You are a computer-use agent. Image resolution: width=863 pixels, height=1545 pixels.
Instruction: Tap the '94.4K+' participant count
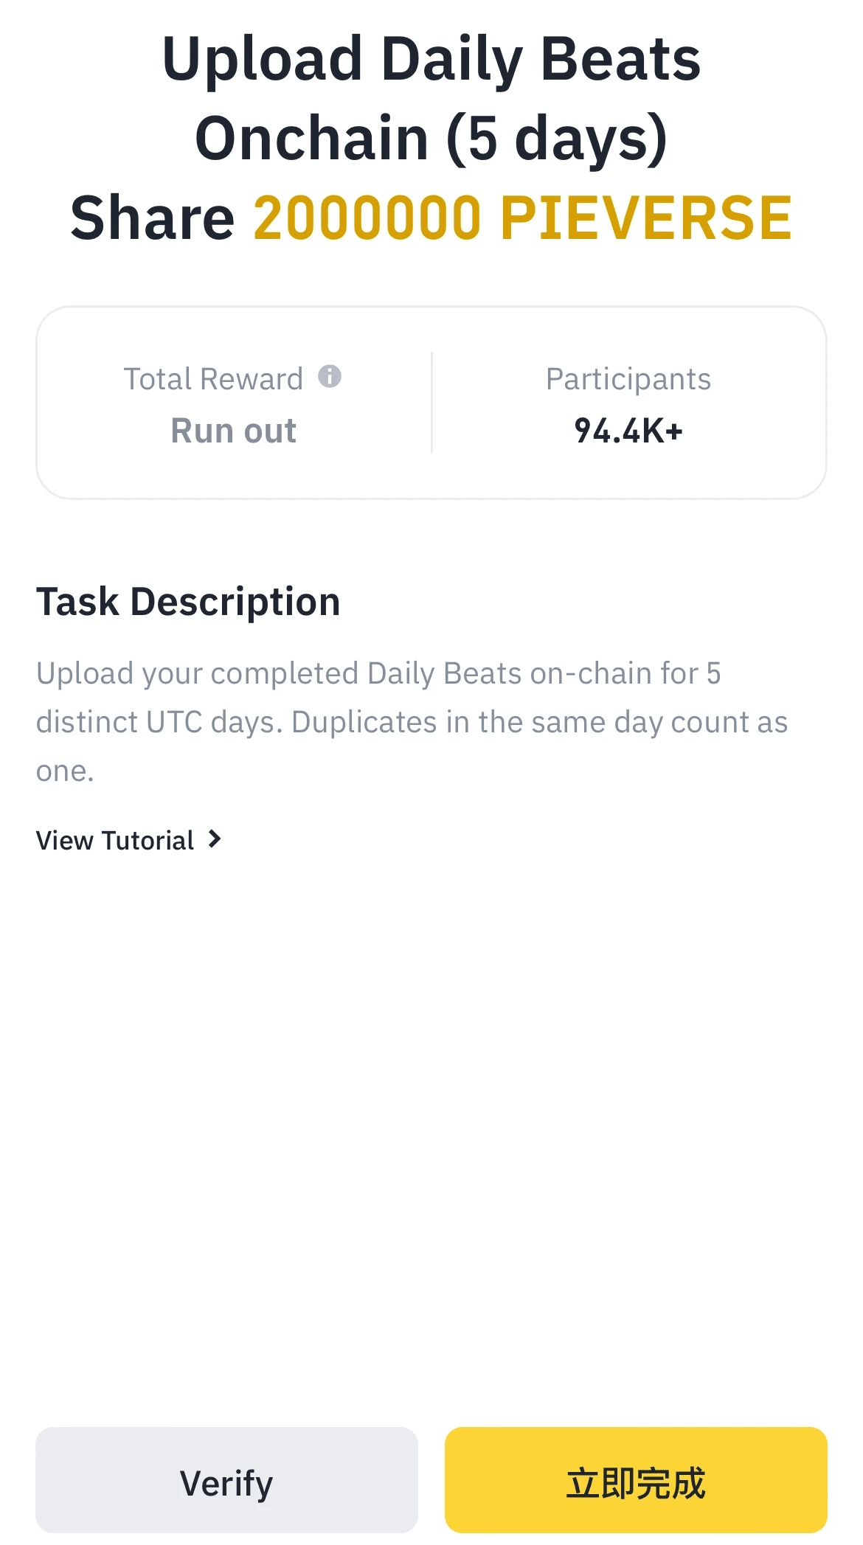(628, 431)
